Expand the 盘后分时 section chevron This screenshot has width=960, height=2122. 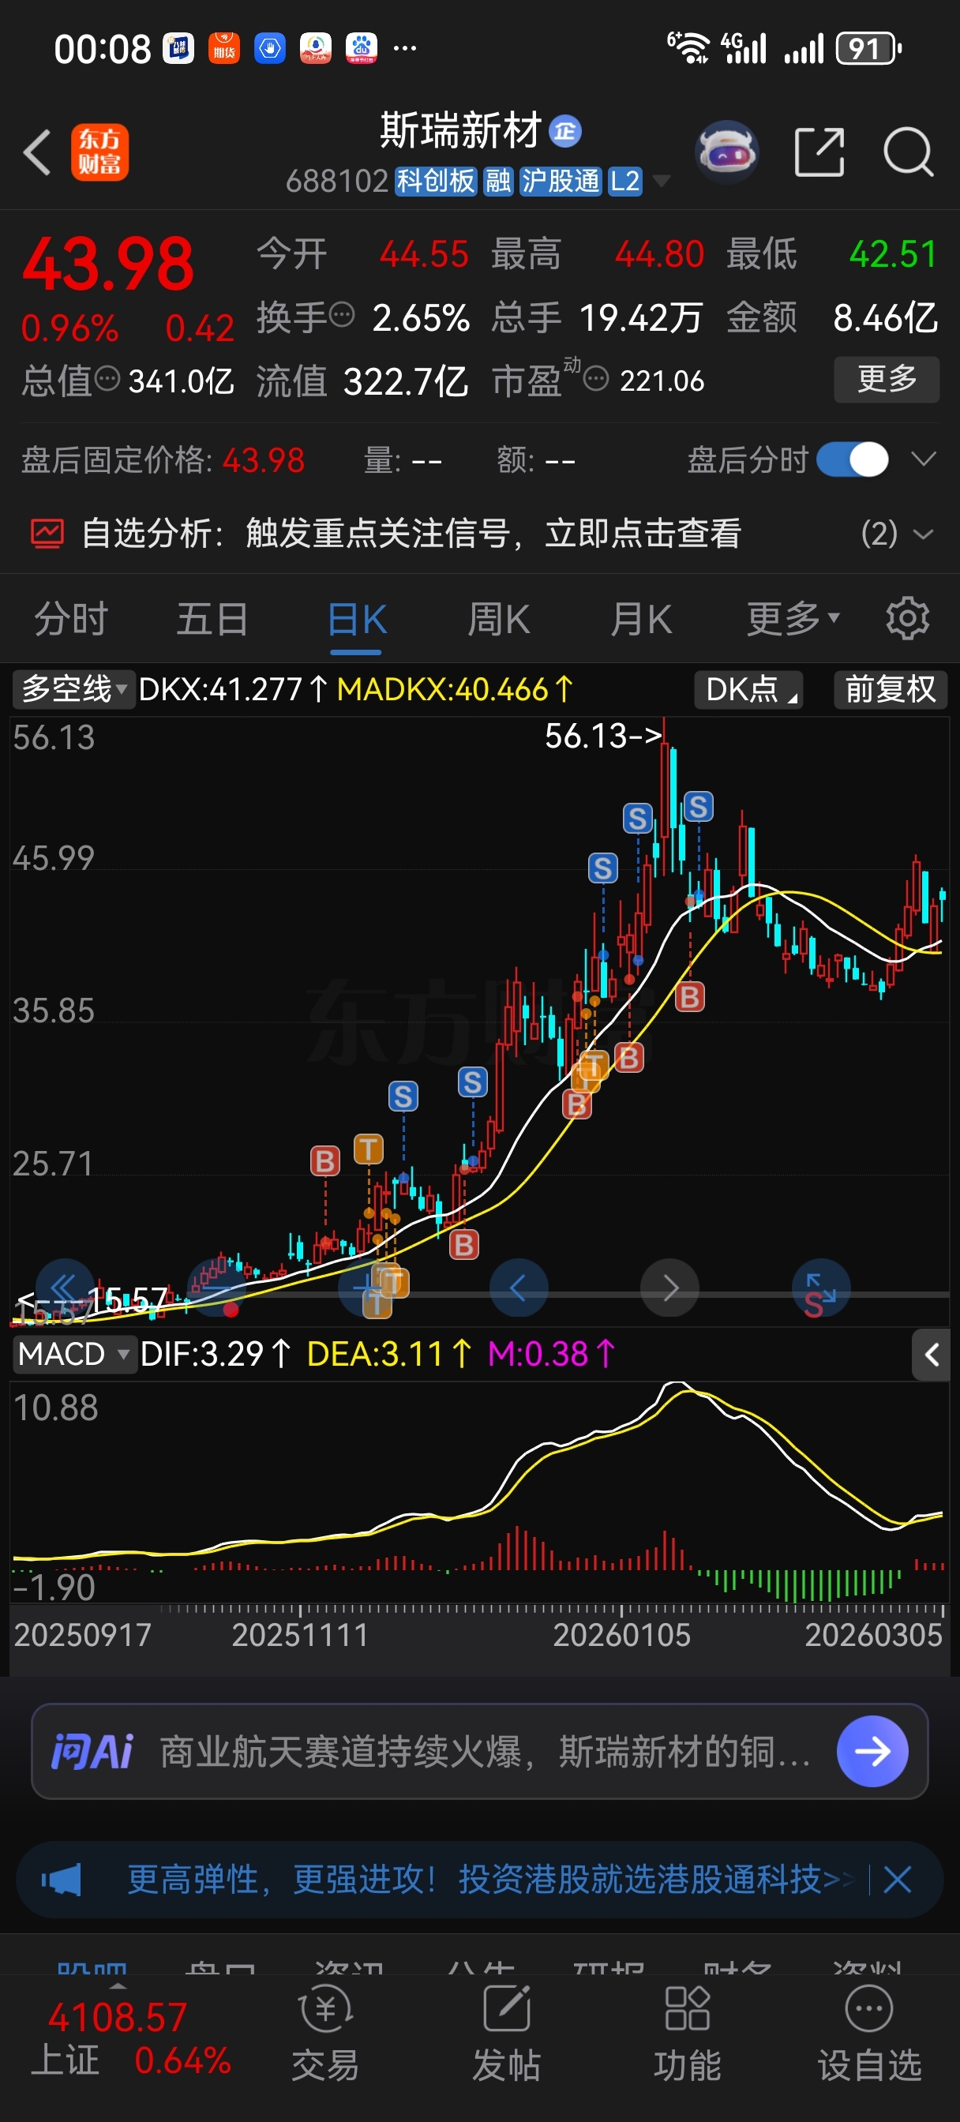(x=924, y=459)
